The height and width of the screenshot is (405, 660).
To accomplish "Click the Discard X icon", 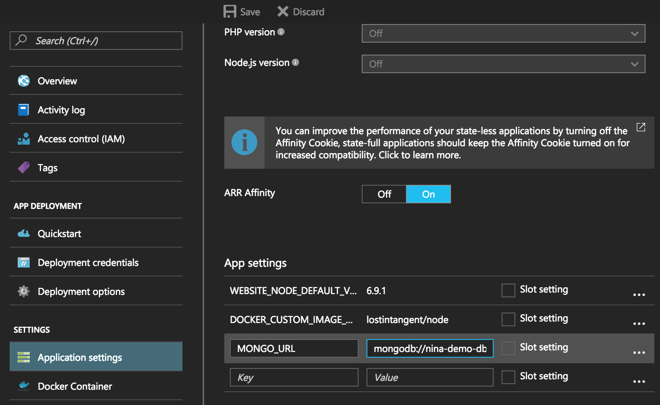I will click(x=283, y=12).
